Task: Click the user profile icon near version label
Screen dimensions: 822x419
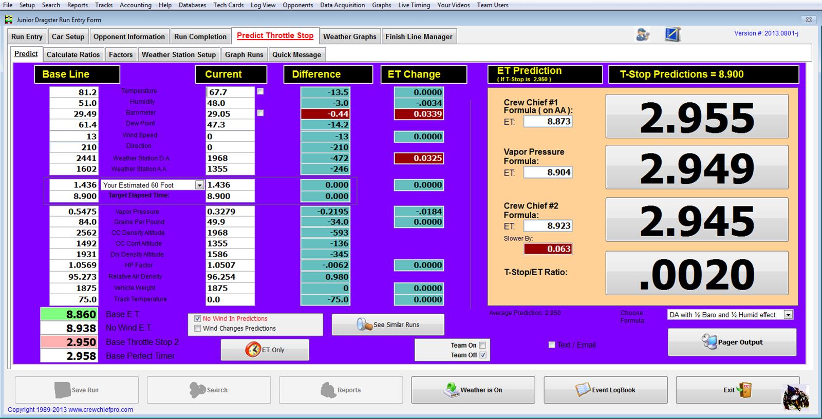Action: [642, 34]
